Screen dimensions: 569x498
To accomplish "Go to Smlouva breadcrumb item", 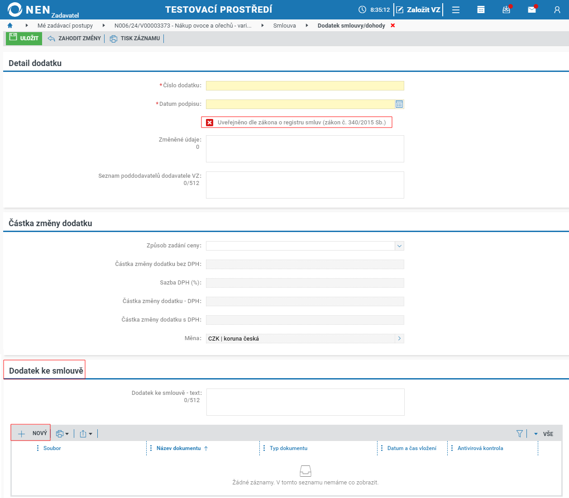I will [284, 25].
